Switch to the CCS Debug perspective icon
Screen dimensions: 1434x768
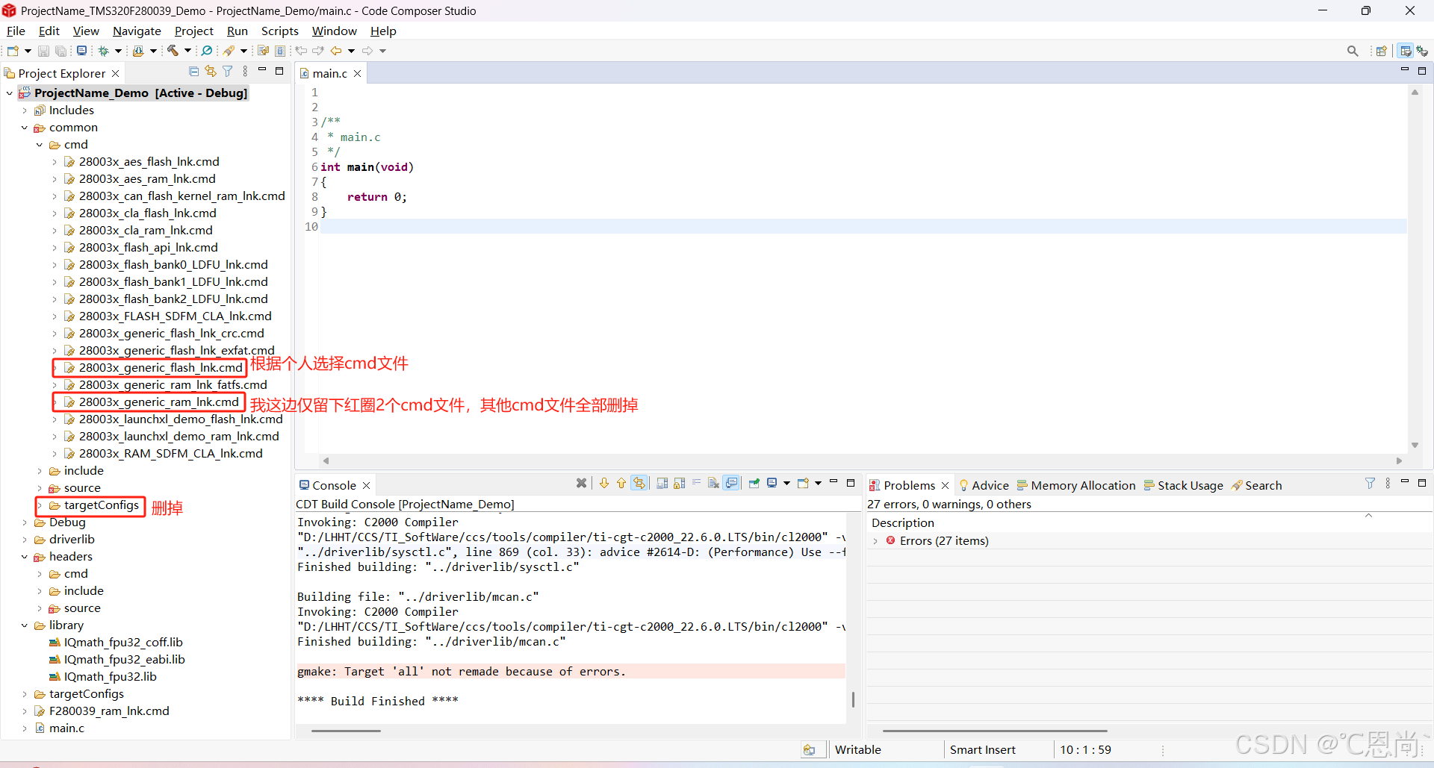[1422, 51]
